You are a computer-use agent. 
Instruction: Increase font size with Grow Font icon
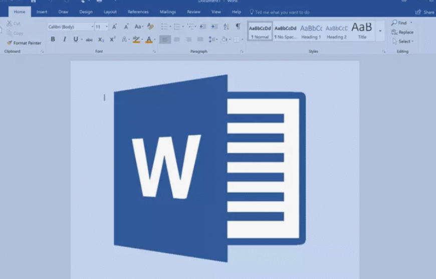(x=114, y=27)
